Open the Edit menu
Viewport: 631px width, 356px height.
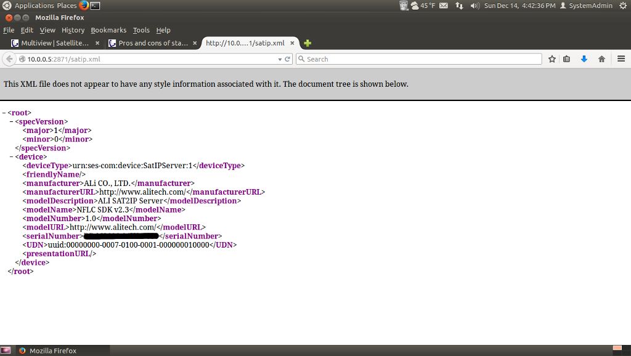coord(27,30)
